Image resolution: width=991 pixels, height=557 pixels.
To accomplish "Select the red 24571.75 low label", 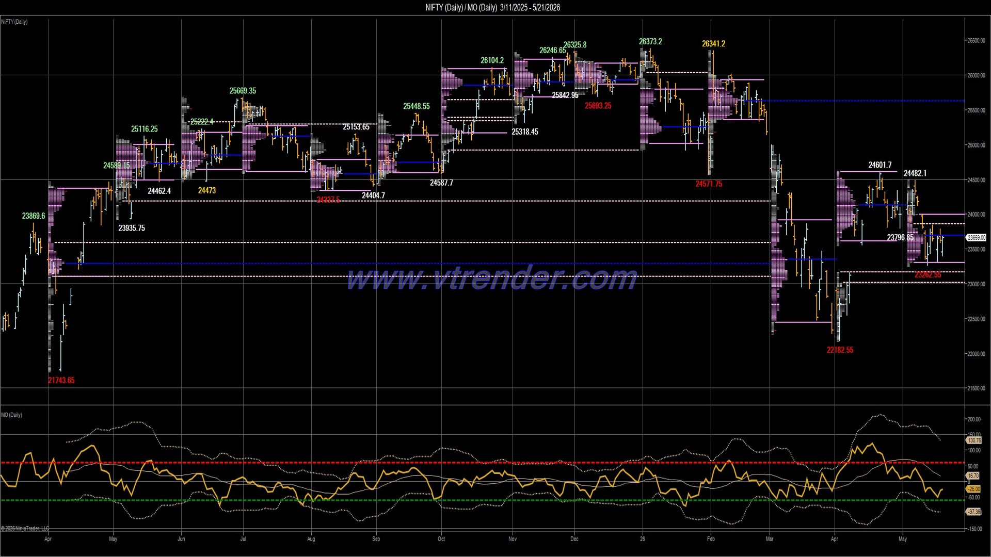I will click(x=709, y=184).
